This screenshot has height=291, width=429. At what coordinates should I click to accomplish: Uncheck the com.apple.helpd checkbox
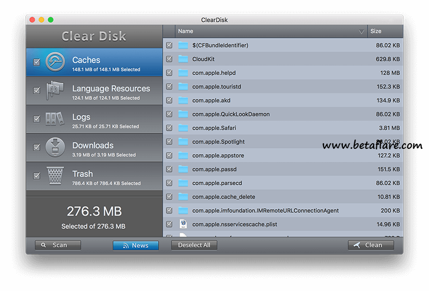169,73
